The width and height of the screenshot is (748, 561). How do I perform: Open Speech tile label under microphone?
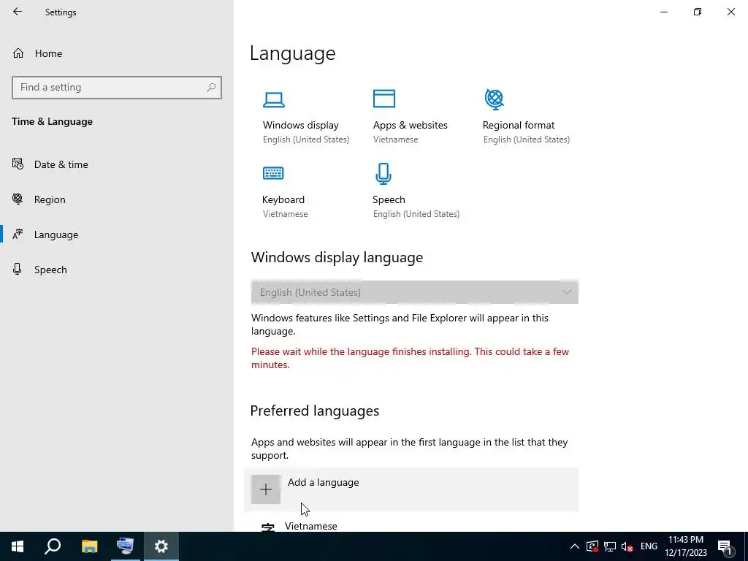tap(389, 199)
